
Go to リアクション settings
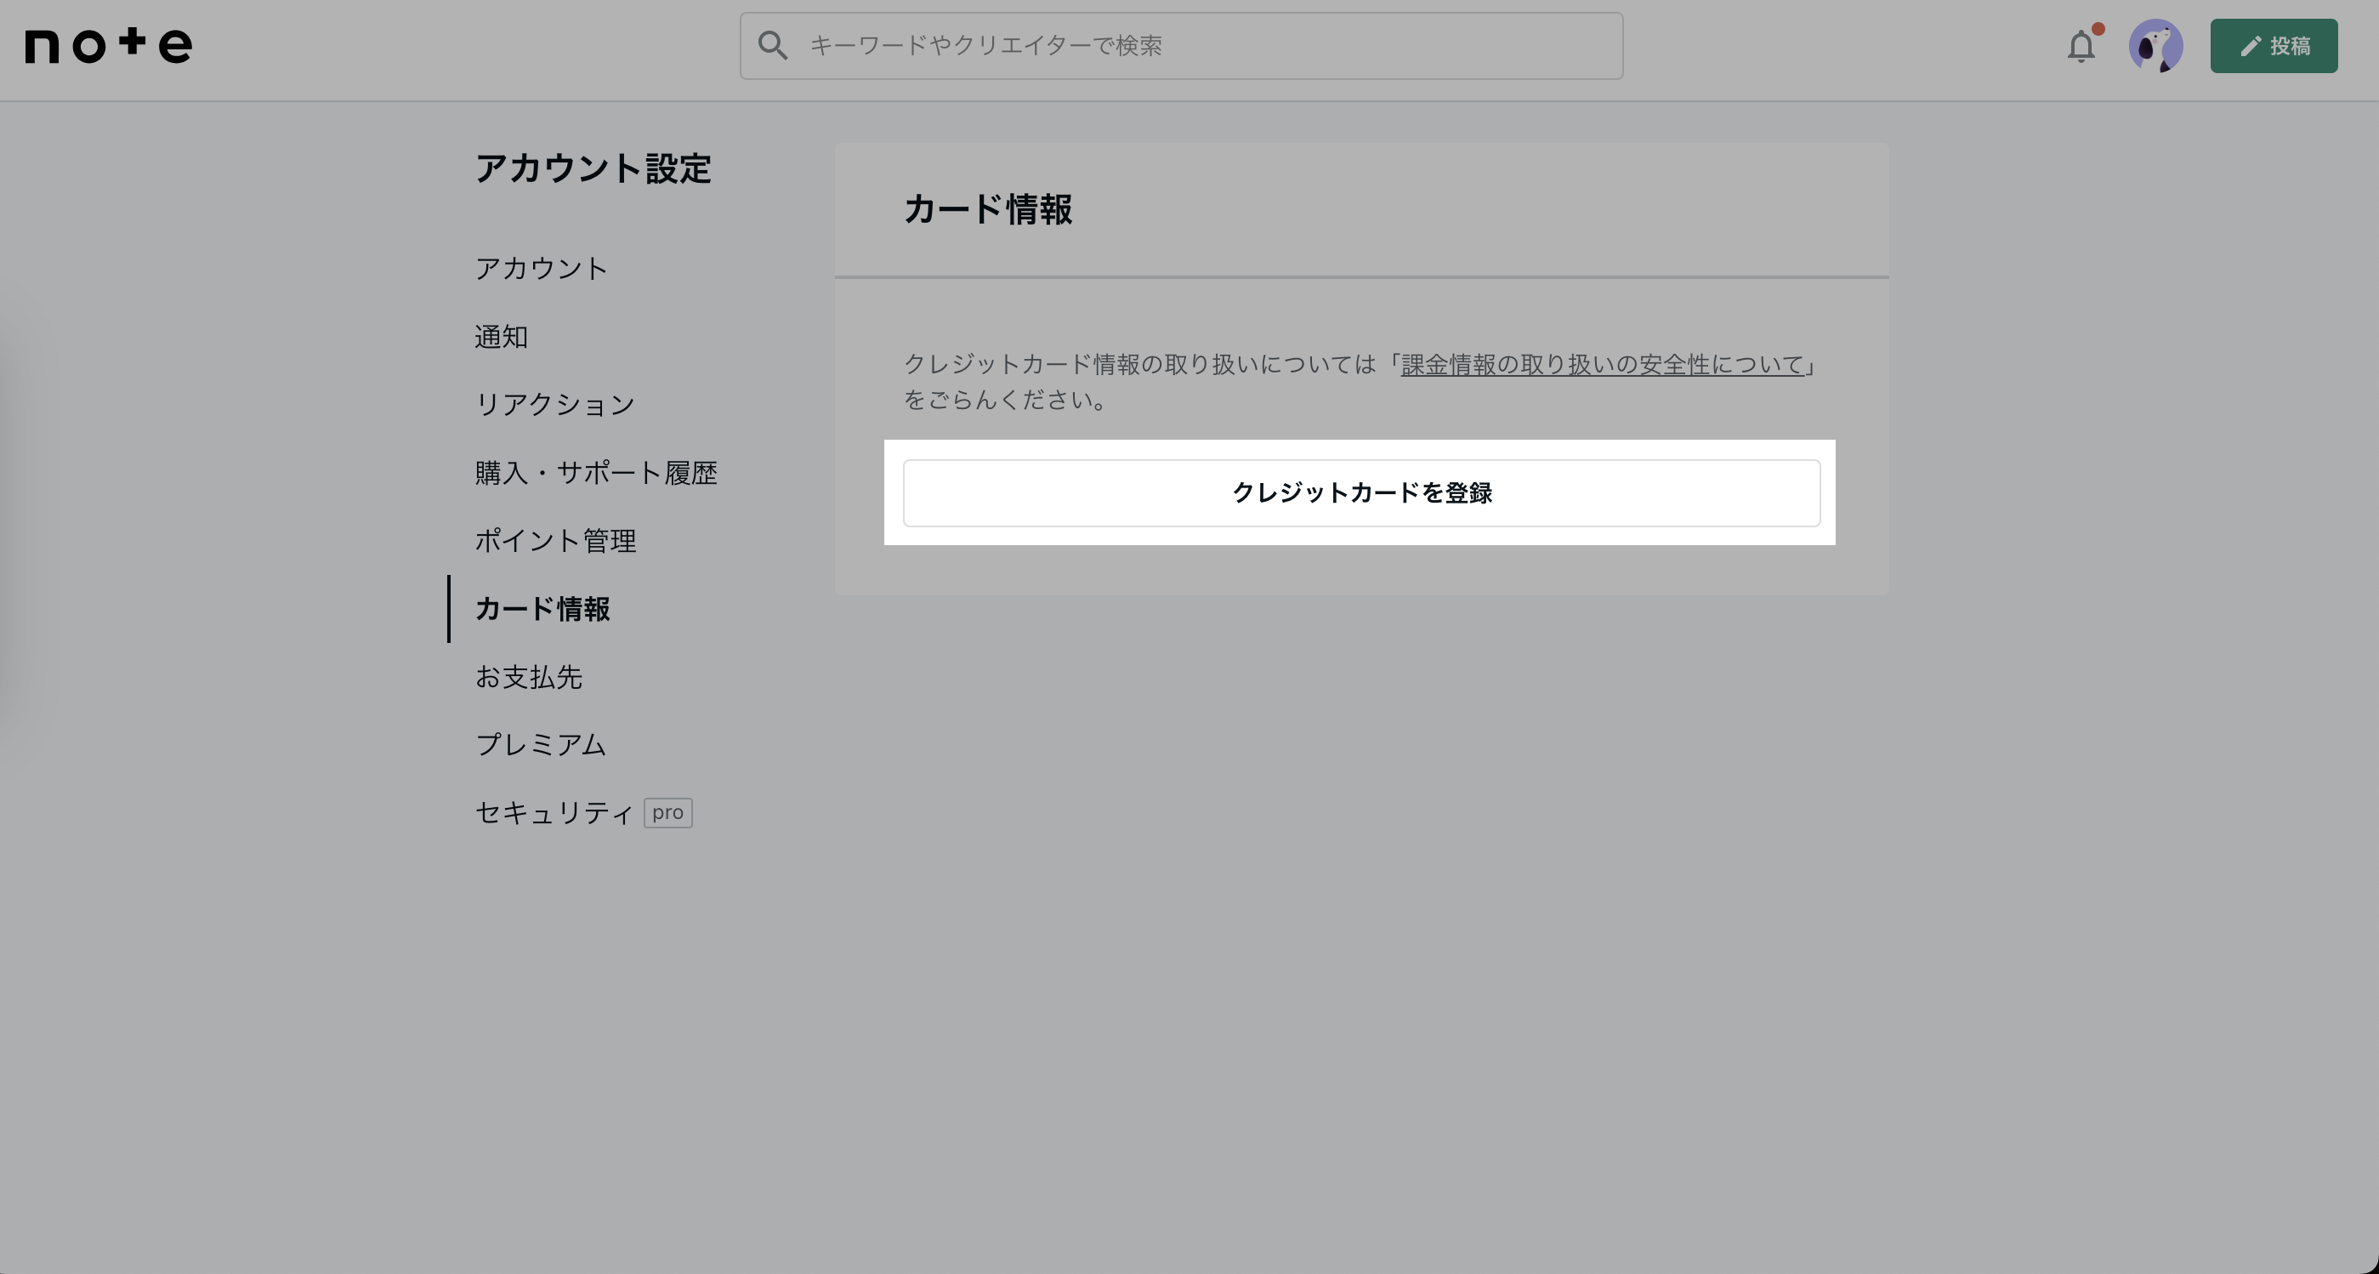pos(555,405)
